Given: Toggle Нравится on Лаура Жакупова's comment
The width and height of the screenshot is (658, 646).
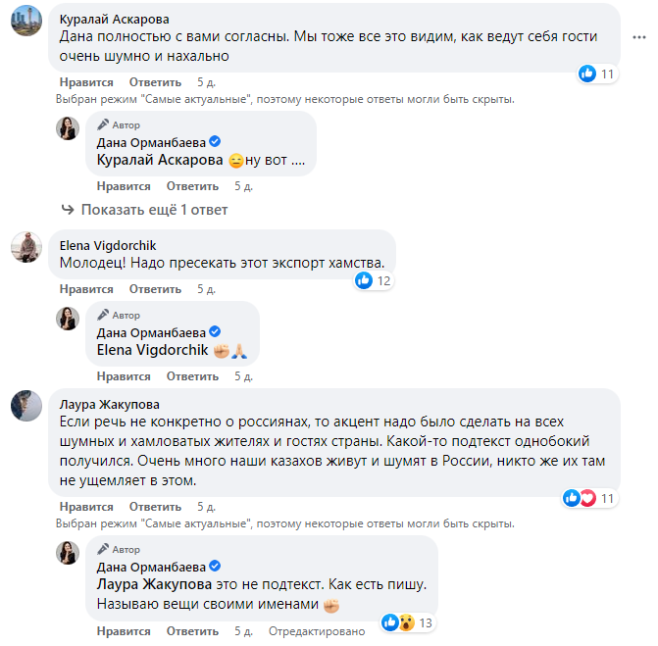Looking at the screenshot, I should (x=86, y=507).
